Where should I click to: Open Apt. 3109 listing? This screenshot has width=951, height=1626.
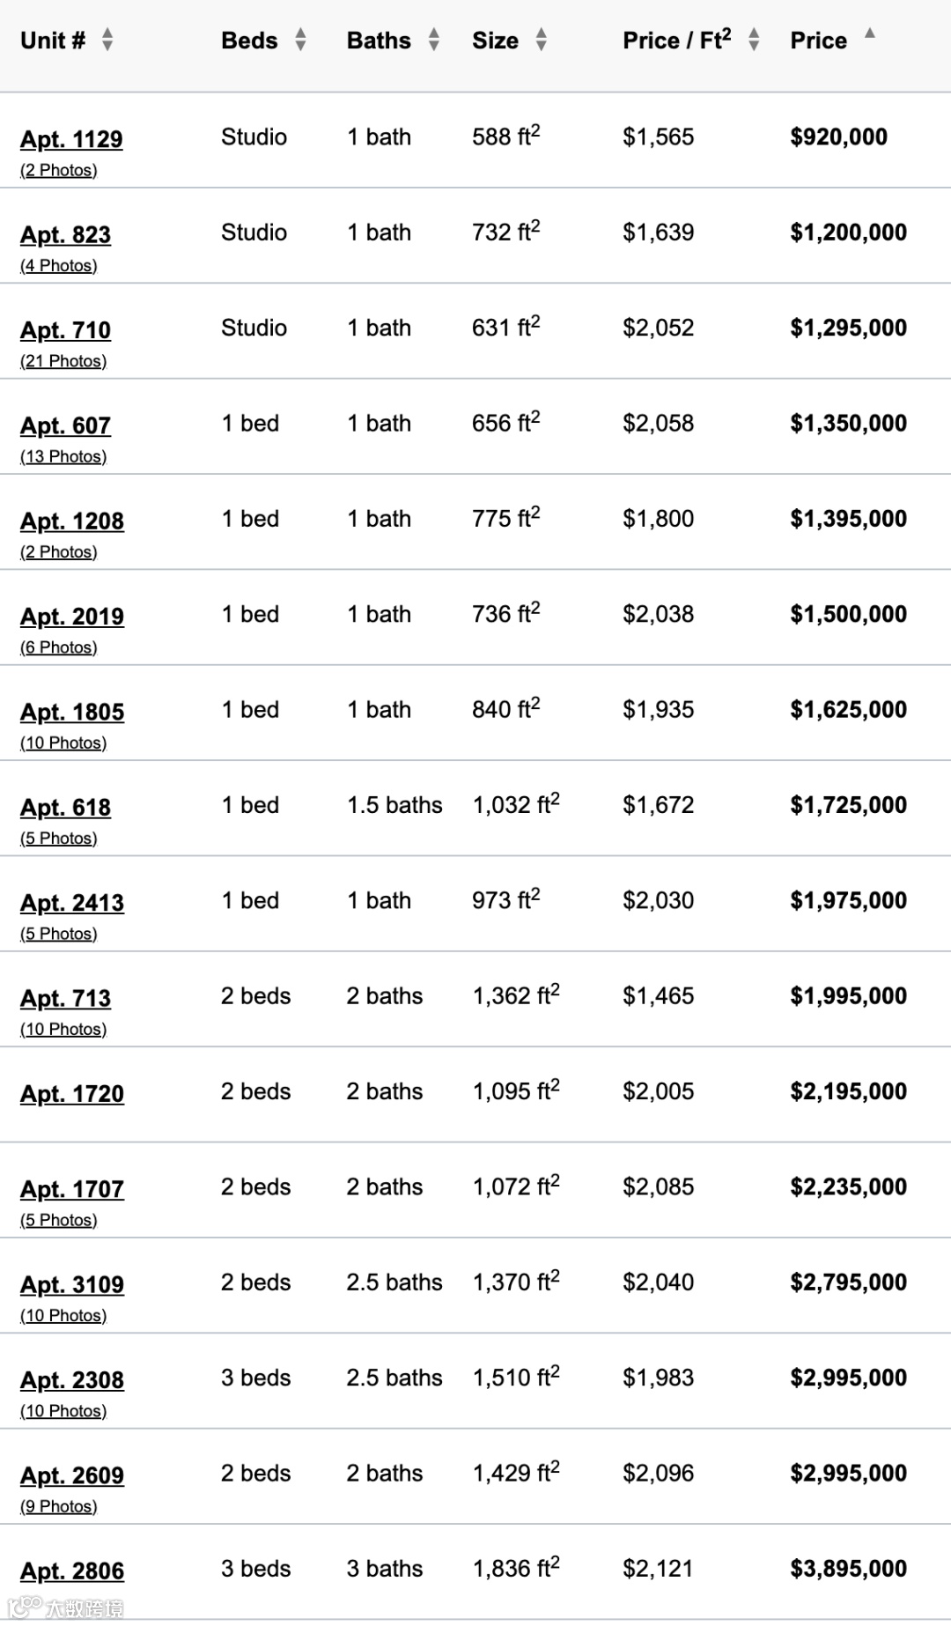click(72, 1285)
